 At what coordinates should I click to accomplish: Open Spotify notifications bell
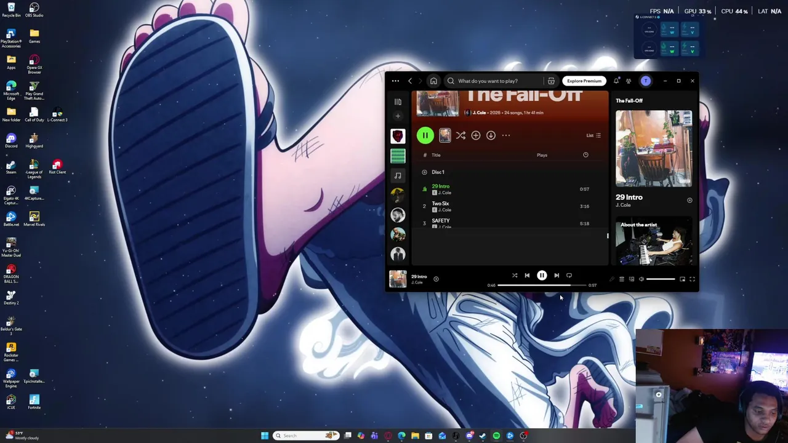tap(616, 81)
